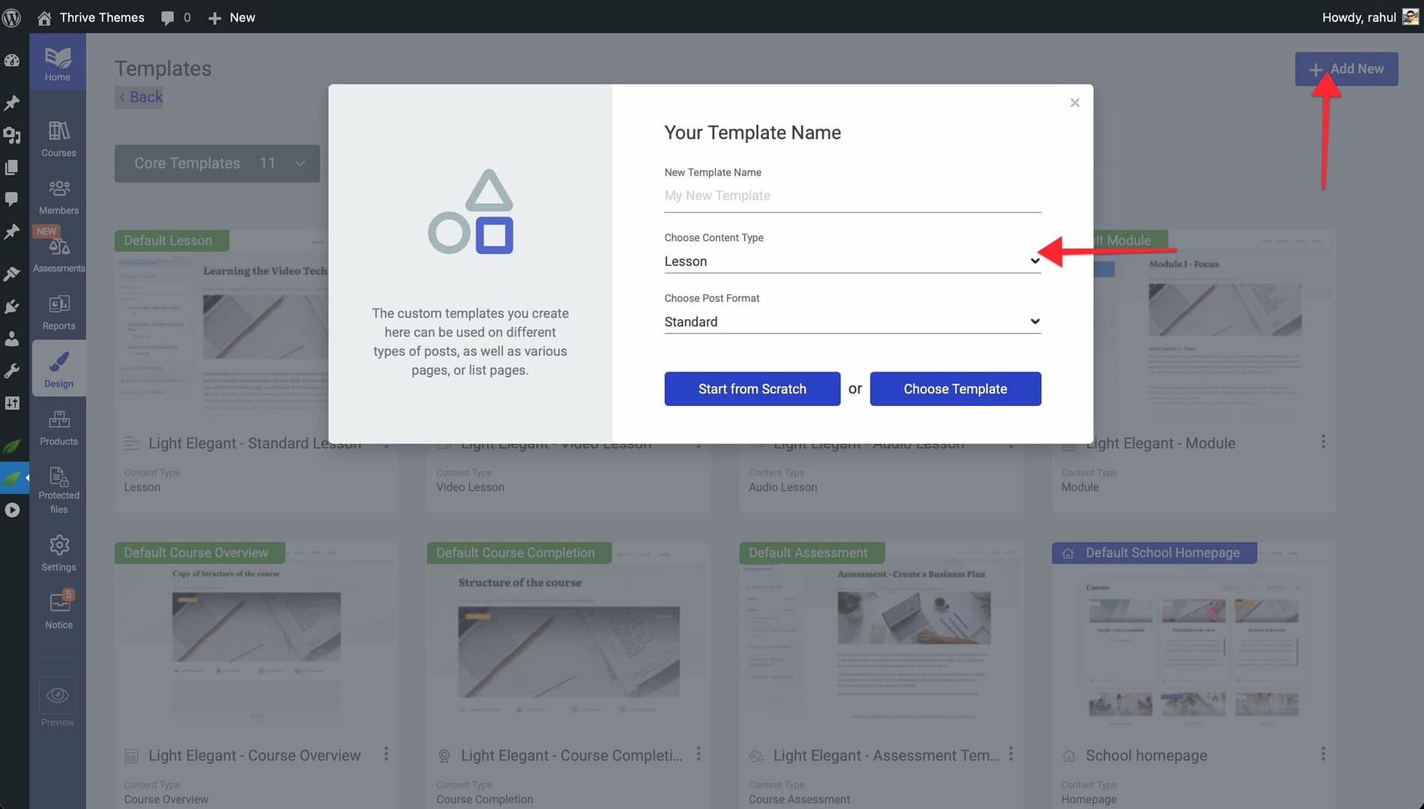Click New in WordPress admin bar
Viewport: 1424px width, 809px height.
[232, 17]
